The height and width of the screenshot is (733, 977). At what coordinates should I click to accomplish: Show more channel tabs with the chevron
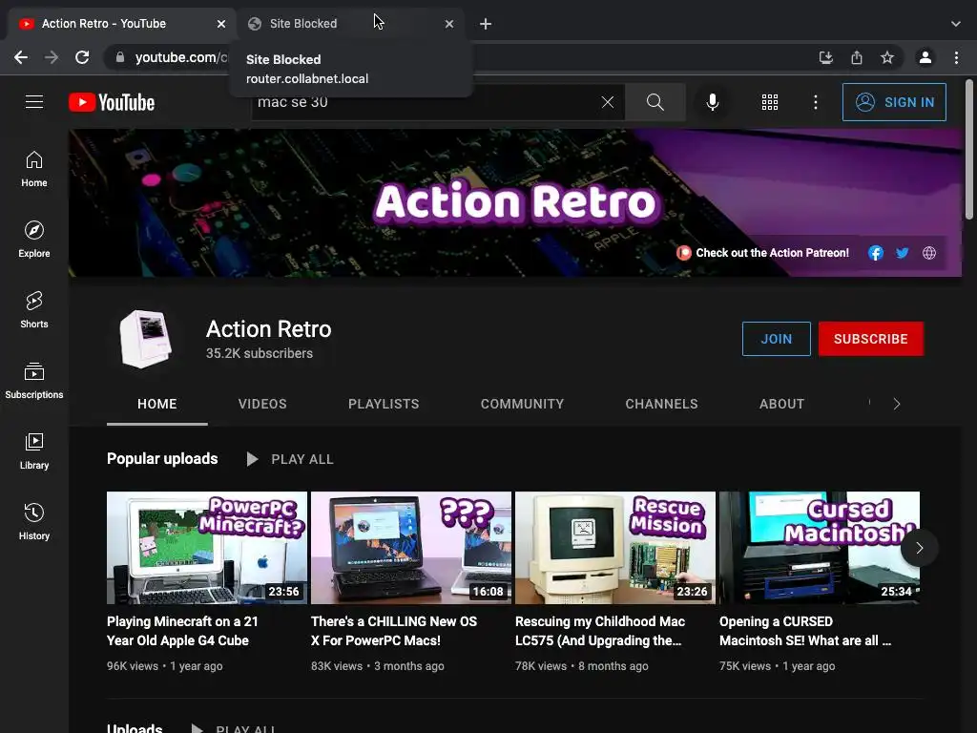[x=897, y=404]
